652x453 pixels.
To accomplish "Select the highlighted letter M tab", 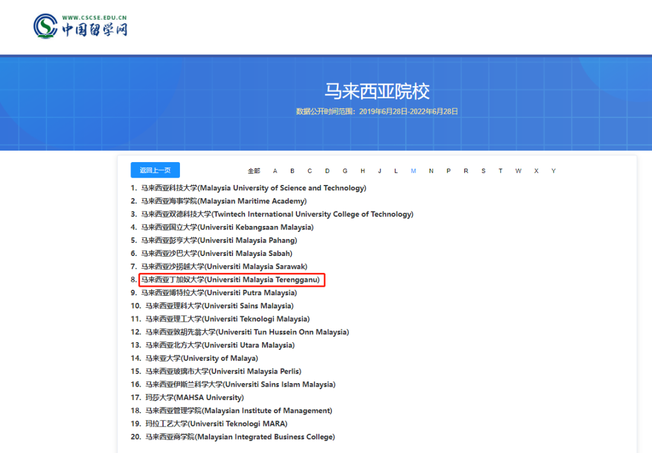I will click(x=414, y=171).
